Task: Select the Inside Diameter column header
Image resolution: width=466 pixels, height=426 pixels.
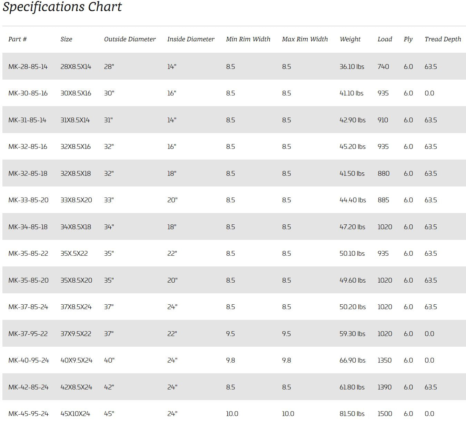Action: 191,39
